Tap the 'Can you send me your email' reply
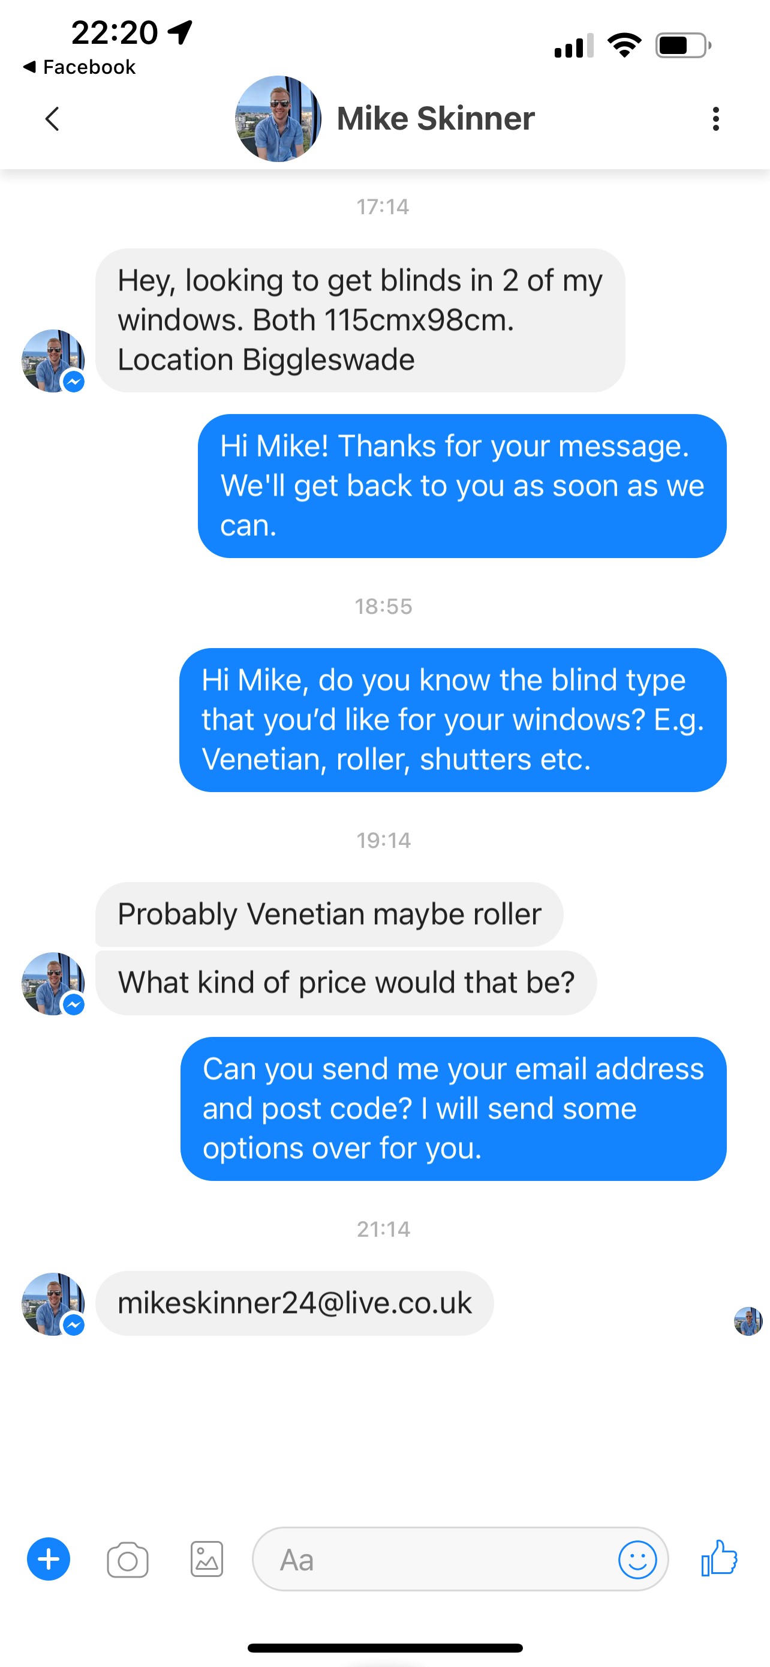This screenshot has width=770, height=1667. [x=453, y=1108]
